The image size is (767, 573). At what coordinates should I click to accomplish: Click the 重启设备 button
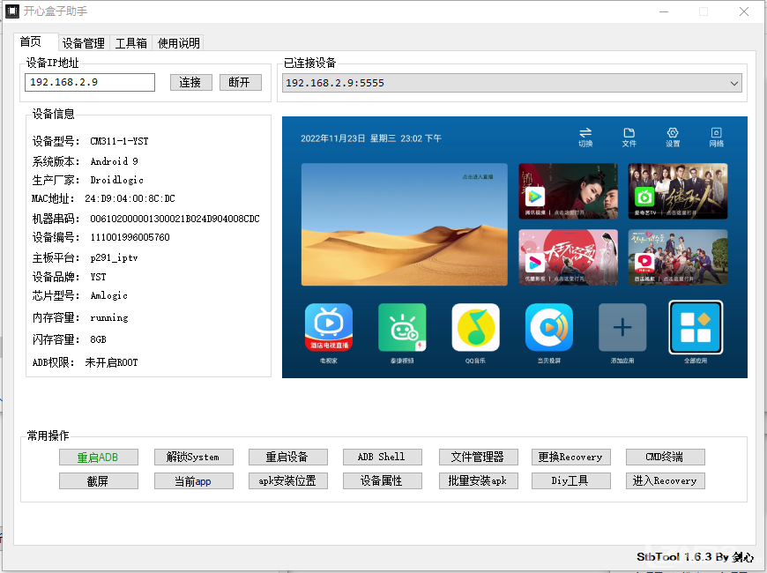tap(287, 457)
